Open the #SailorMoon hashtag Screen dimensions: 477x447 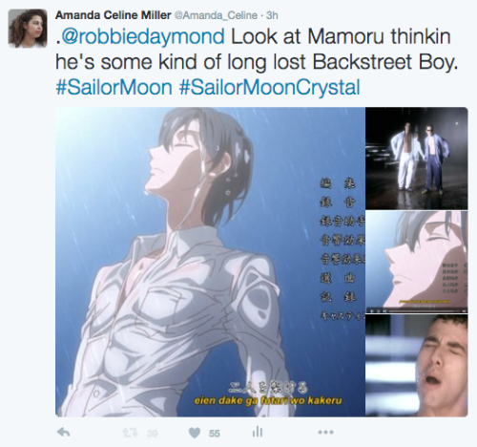coord(114,87)
